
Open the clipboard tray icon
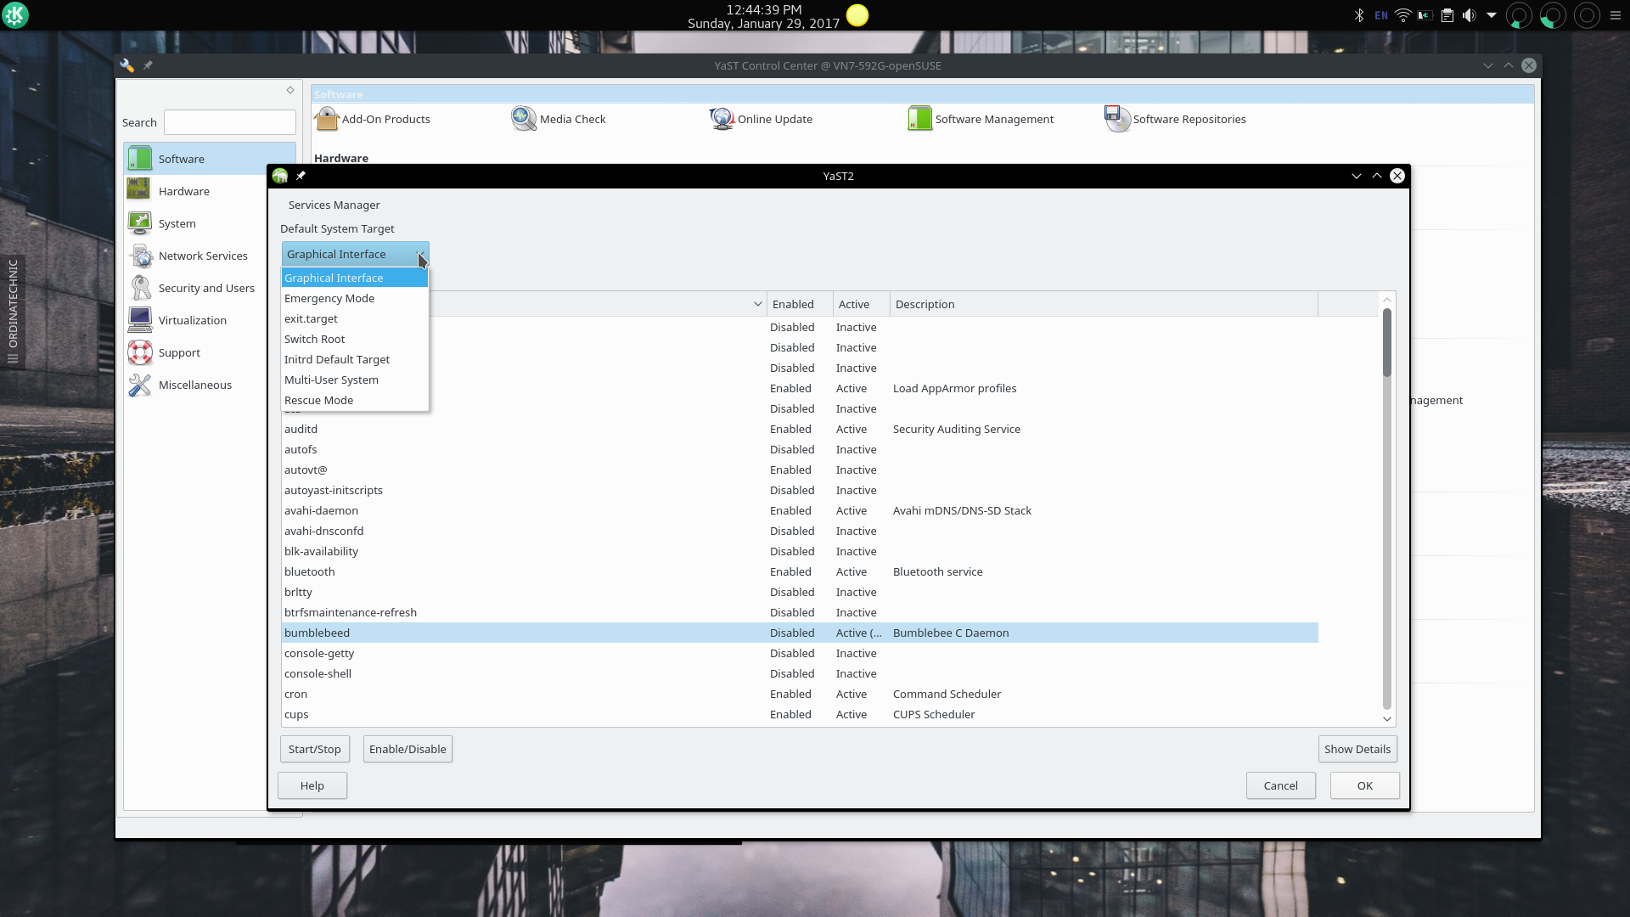point(1447,15)
